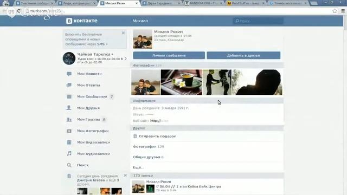The image size is (347, 195).
Task: Click the Добавить в друзья button
Action: point(243,55)
